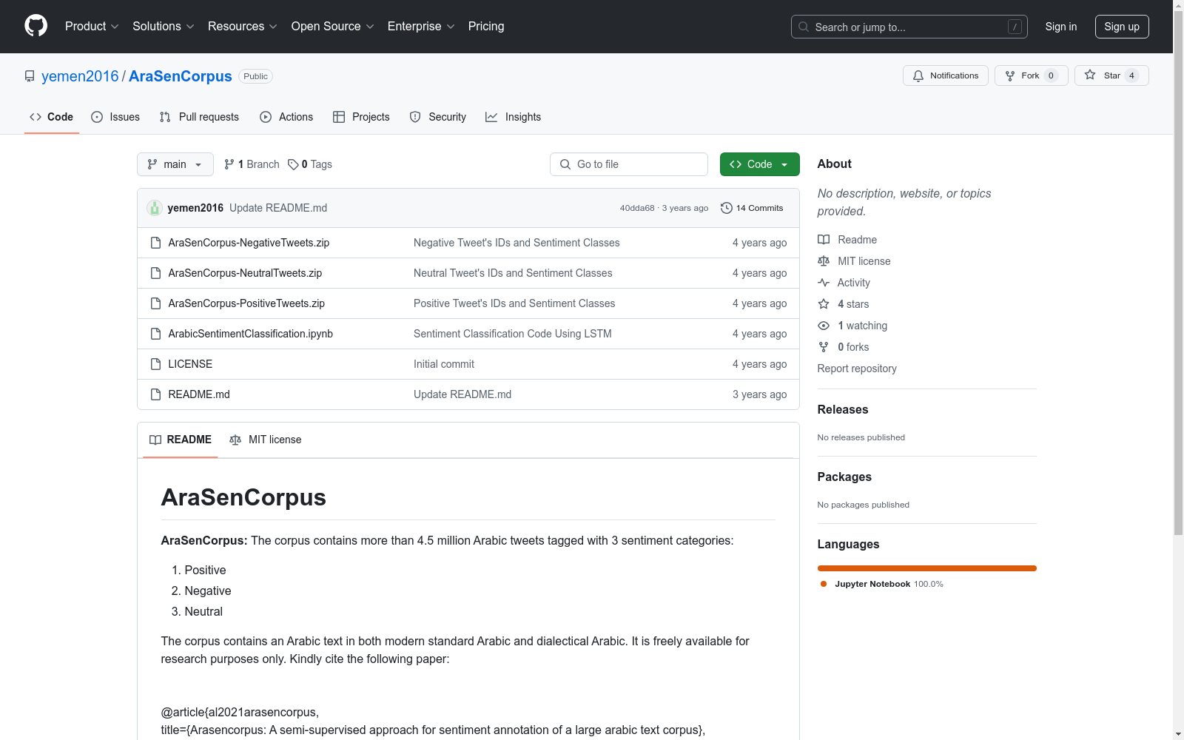Viewport: 1184px width, 740px height.
Task: Click the Notifications button
Action: click(x=946, y=75)
